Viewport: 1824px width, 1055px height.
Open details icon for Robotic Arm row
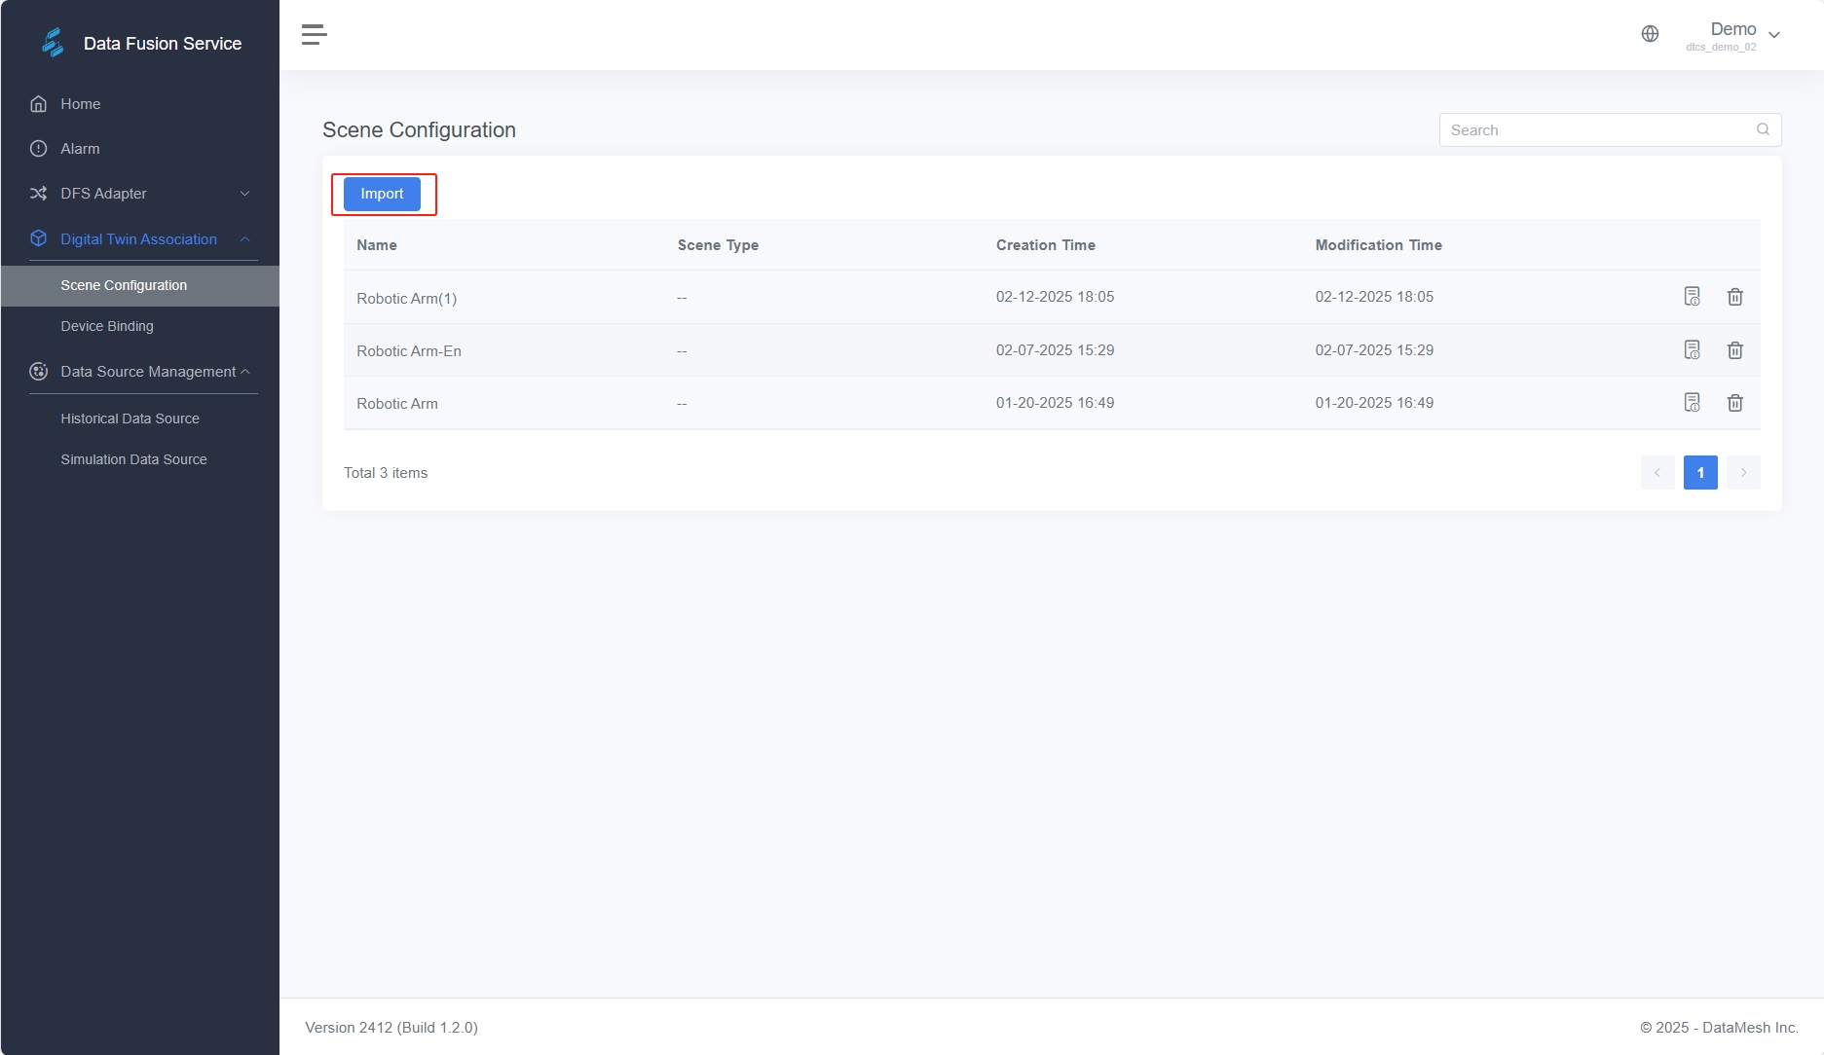tap(1693, 403)
